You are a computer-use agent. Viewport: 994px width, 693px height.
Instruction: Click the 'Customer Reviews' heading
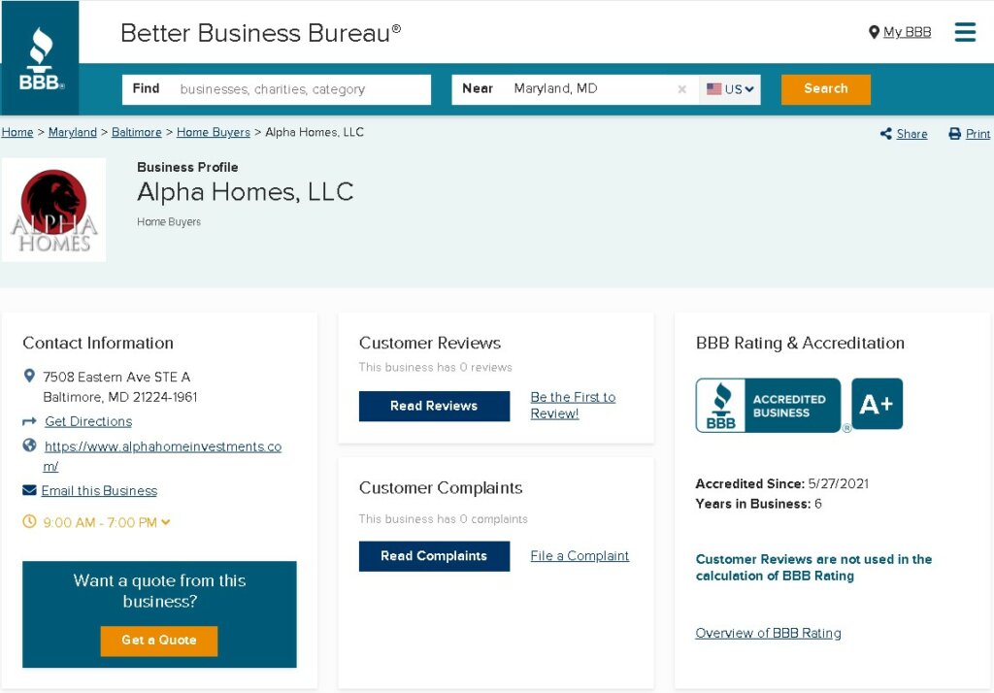[x=430, y=343]
